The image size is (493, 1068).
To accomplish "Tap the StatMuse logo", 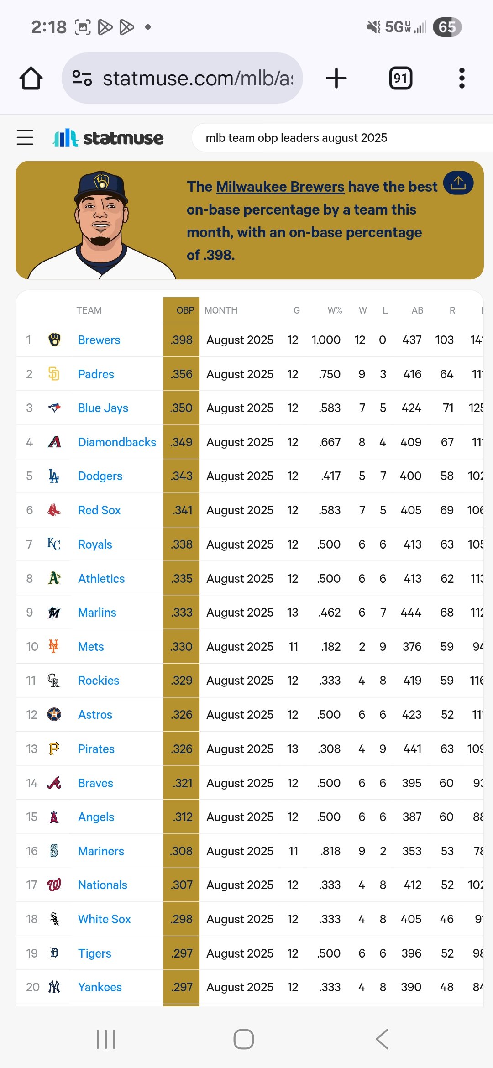I will click(x=108, y=137).
